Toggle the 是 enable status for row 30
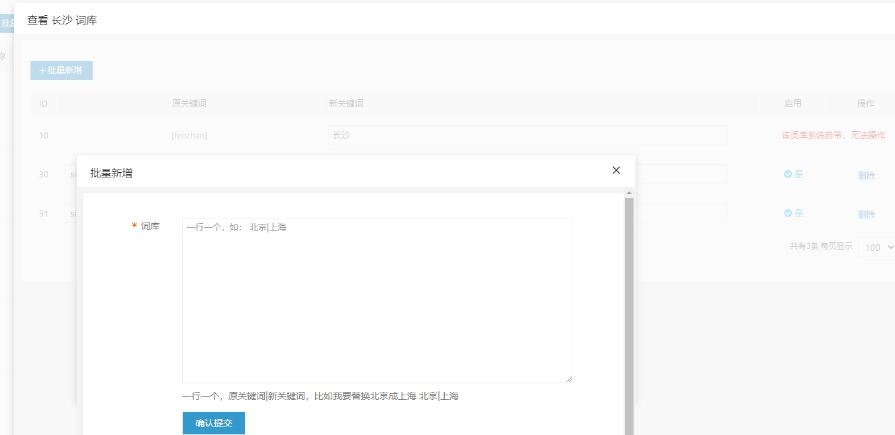895x435 pixels. pyautogui.click(x=798, y=174)
